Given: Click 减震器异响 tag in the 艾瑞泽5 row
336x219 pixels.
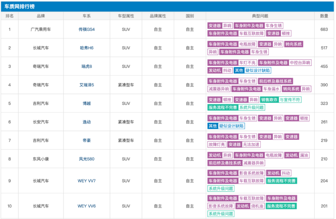Looking at the screenshot, I should (219, 89).
